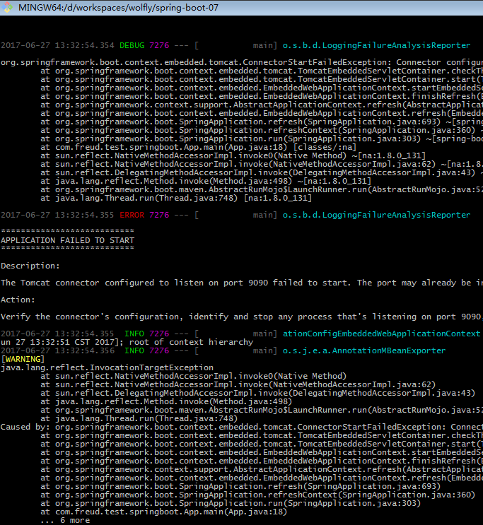Click the first Method.invoke line with ~[na:1.8.0_131]

click(206, 181)
